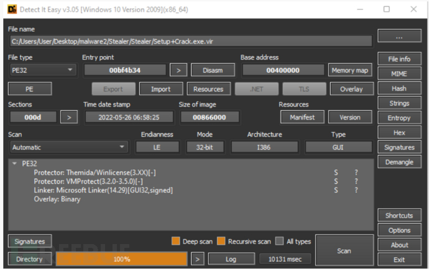
Task: Open the Hex viewer
Action: pos(399,133)
